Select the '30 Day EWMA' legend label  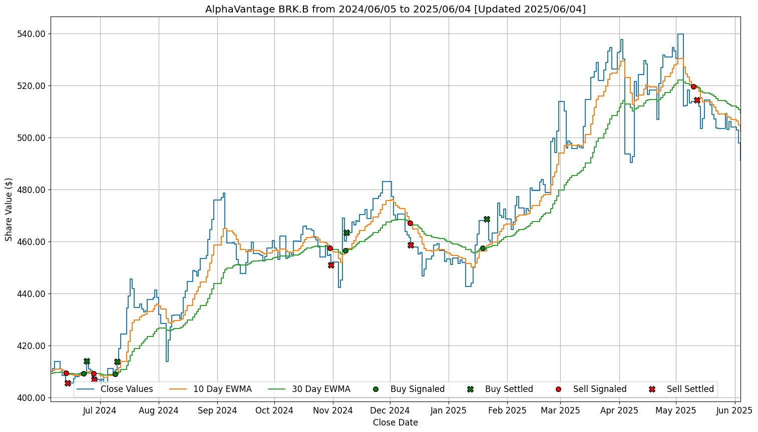click(321, 389)
